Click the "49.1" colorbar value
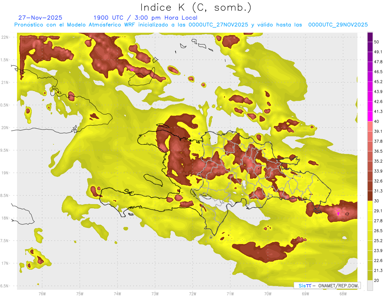The height and width of the screenshot is (298, 385). [x=378, y=52]
